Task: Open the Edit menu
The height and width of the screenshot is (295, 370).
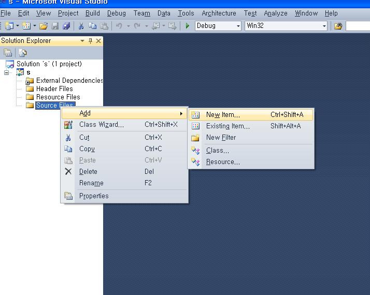Action: 24,13
